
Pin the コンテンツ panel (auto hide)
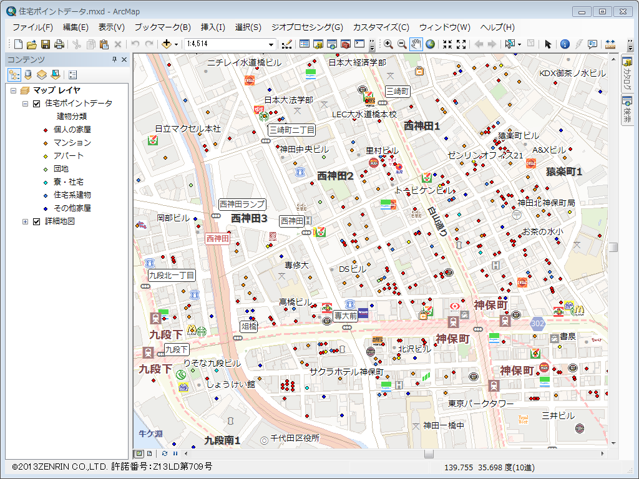115,59
